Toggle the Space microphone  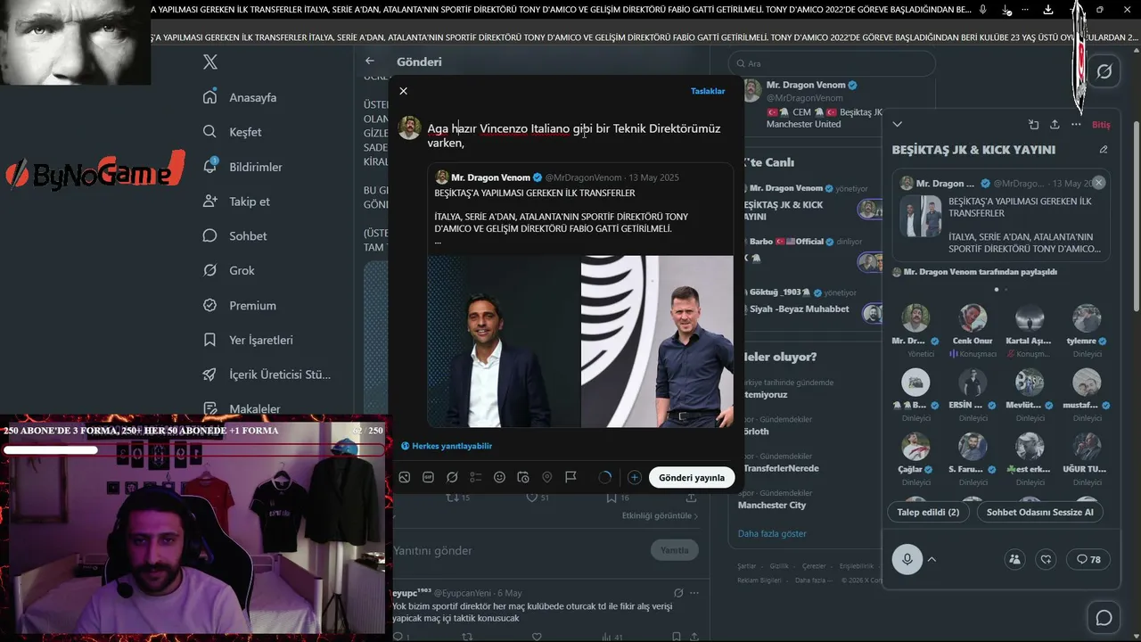907,559
